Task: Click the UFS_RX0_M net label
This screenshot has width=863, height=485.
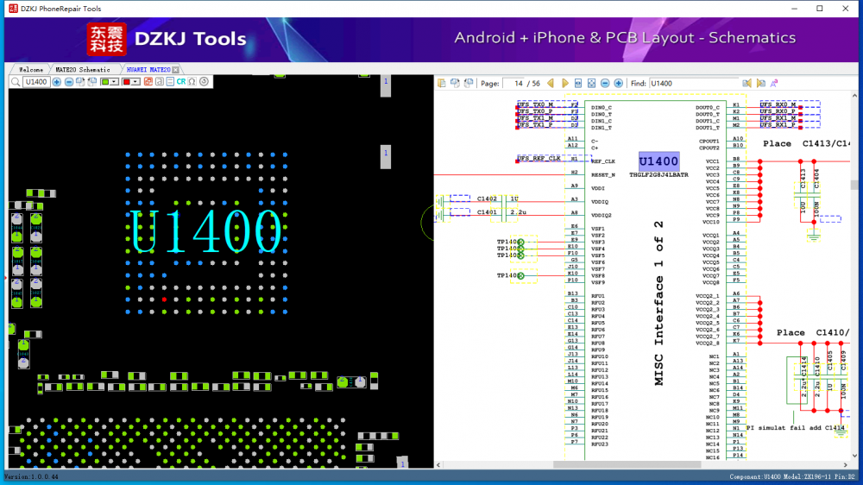Action: [778, 104]
